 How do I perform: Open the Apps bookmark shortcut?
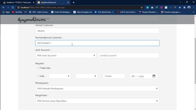6,12
